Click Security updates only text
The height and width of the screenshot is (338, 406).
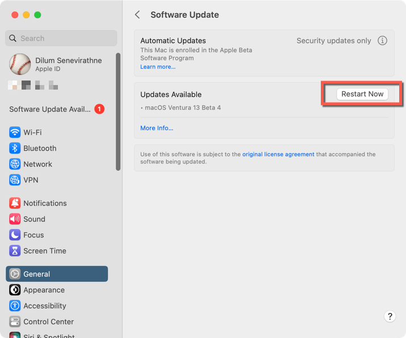pos(334,41)
